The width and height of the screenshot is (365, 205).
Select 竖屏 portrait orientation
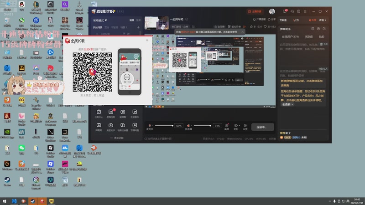[x=138, y=20]
